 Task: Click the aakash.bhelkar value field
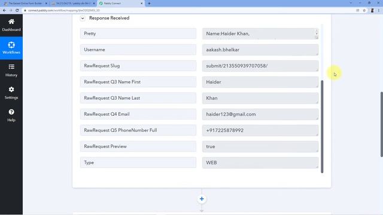(x=260, y=50)
